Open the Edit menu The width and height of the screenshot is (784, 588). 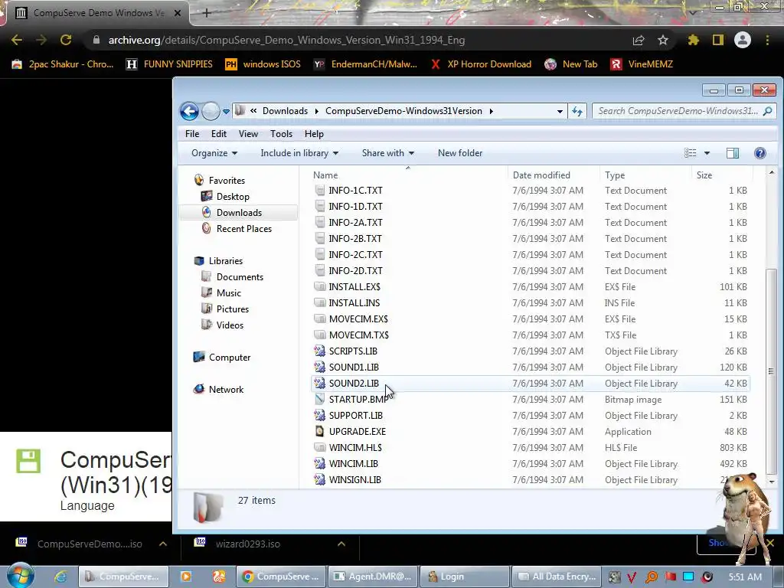point(218,134)
